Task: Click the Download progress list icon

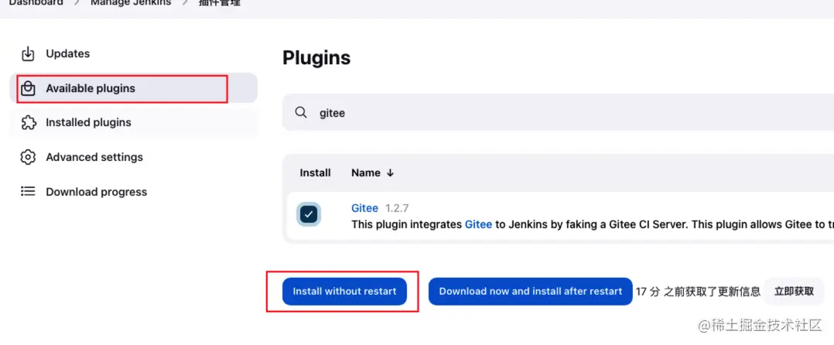Action: point(28,192)
